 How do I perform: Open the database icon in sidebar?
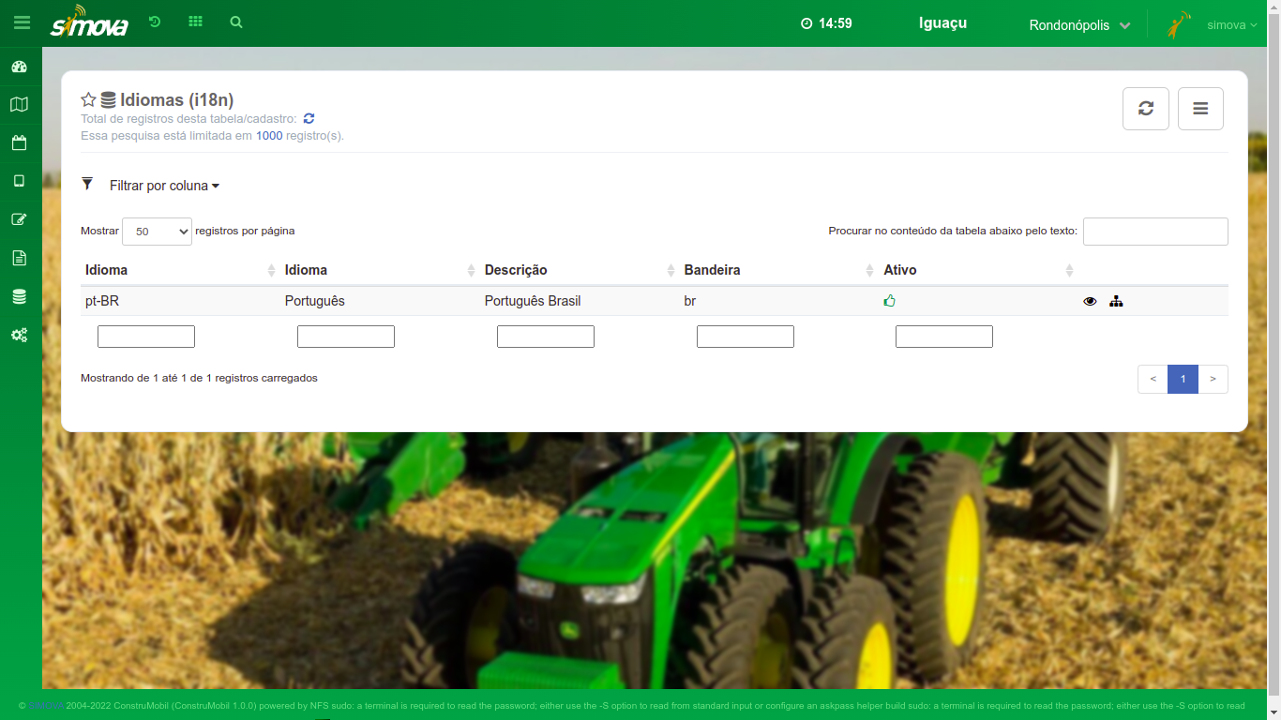19,296
